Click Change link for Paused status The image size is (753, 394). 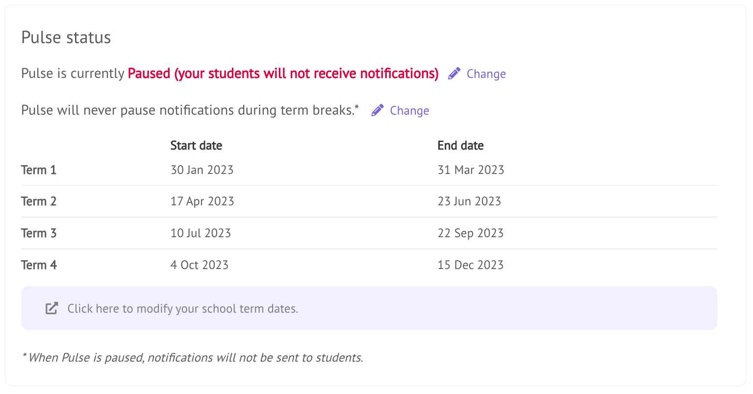[486, 74]
